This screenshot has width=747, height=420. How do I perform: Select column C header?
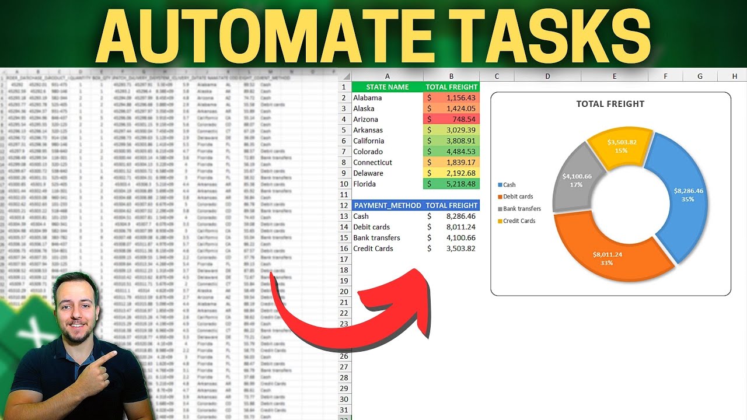pos(497,76)
